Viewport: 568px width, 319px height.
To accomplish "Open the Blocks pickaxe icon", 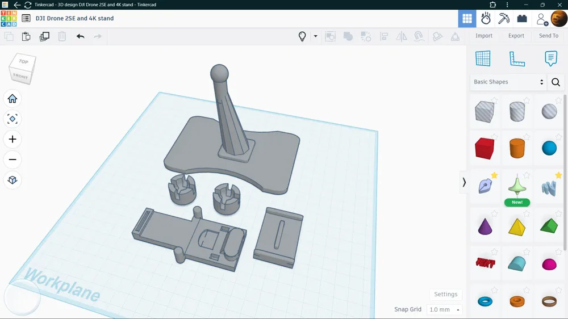I will [x=504, y=19].
